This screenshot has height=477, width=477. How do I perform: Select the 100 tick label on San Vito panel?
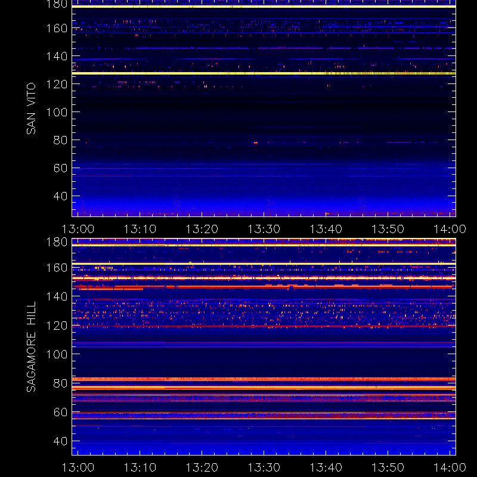click(x=57, y=112)
